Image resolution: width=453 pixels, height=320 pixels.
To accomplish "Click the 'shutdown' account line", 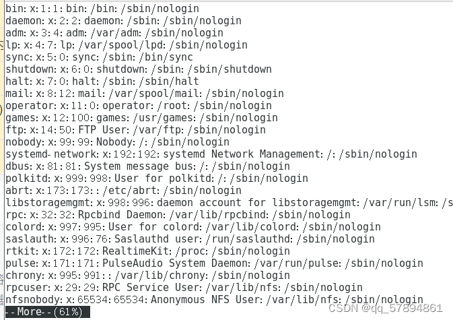I will coord(139,69).
